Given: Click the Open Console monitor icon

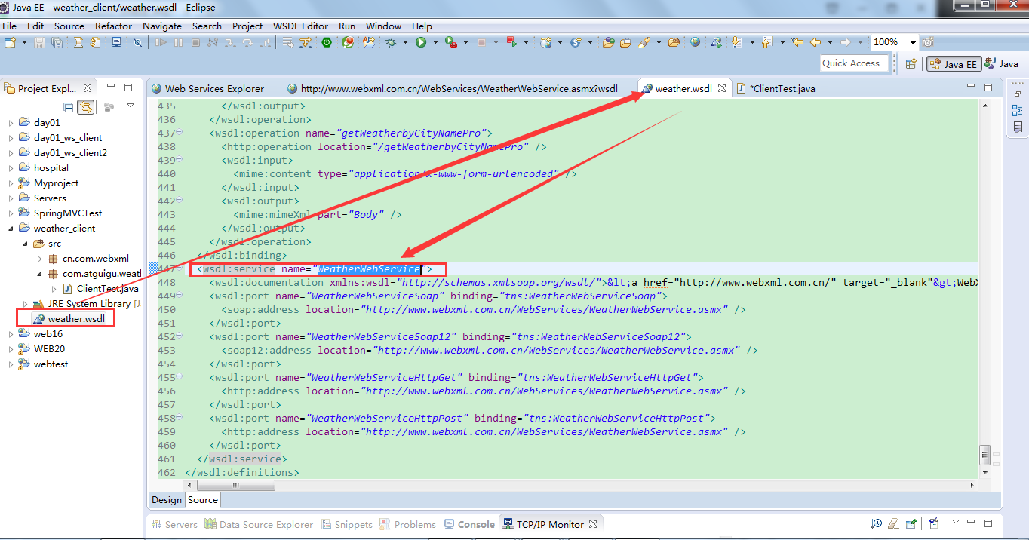Looking at the screenshot, I should (117, 43).
